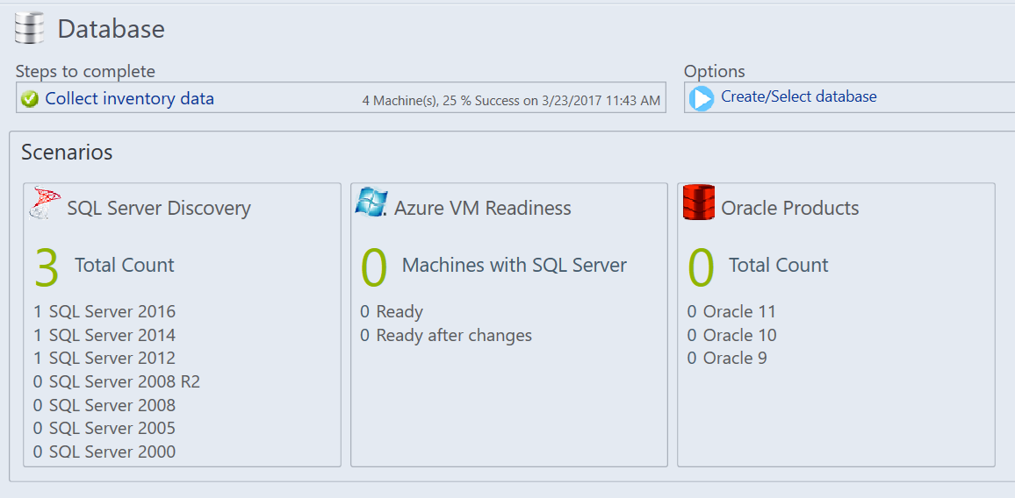Open the Collect inventory data link
The height and width of the screenshot is (498, 1015).
tap(129, 99)
